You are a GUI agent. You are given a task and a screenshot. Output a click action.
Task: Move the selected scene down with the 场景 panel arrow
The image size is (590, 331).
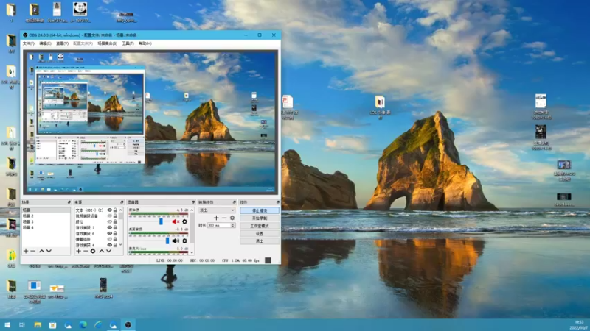point(49,251)
